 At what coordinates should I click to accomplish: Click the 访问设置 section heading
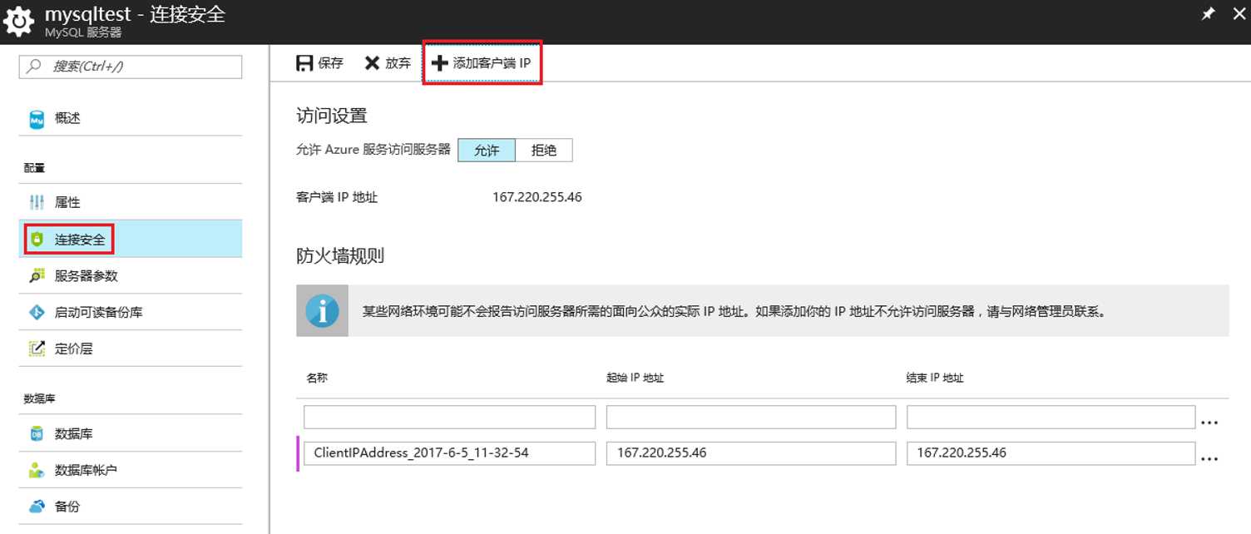pyautogui.click(x=332, y=116)
